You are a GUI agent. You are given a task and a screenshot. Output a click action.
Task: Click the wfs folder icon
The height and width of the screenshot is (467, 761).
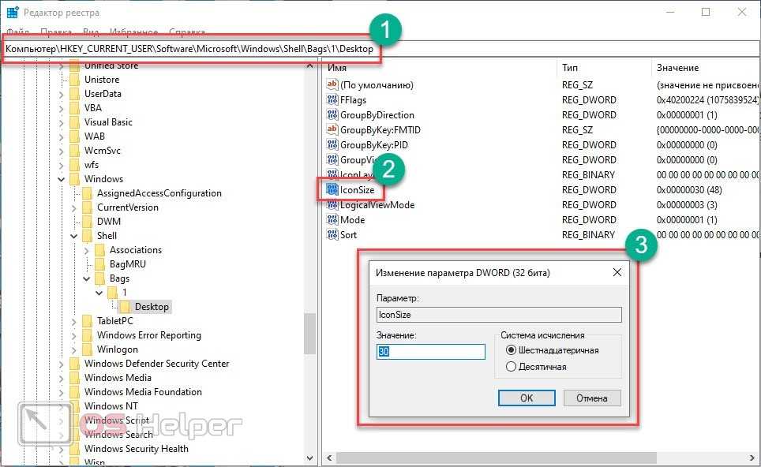tap(75, 165)
